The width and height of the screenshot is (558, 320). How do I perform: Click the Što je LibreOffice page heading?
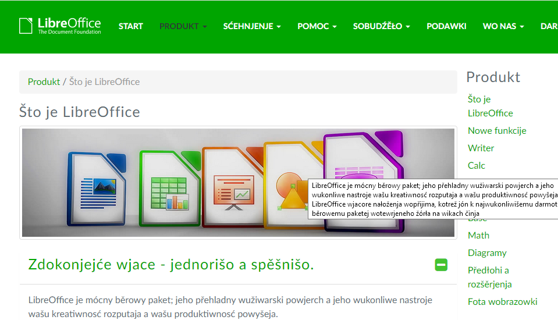tap(79, 112)
